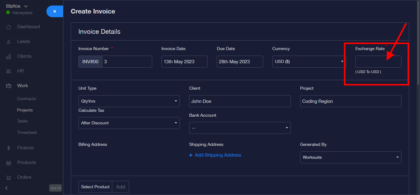Open the Generated By dropdown
This screenshot has height=195, width=420.
coord(350,157)
